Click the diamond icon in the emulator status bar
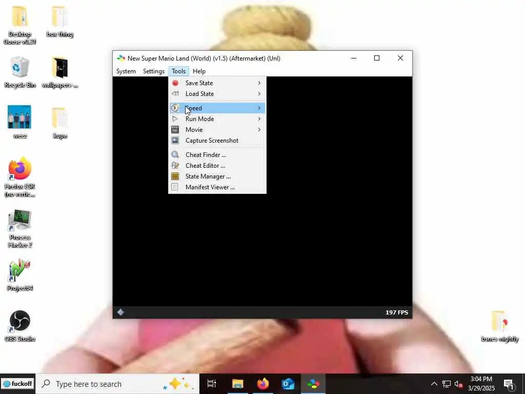The height and width of the screenshot is (394, 525). [120, 312]
